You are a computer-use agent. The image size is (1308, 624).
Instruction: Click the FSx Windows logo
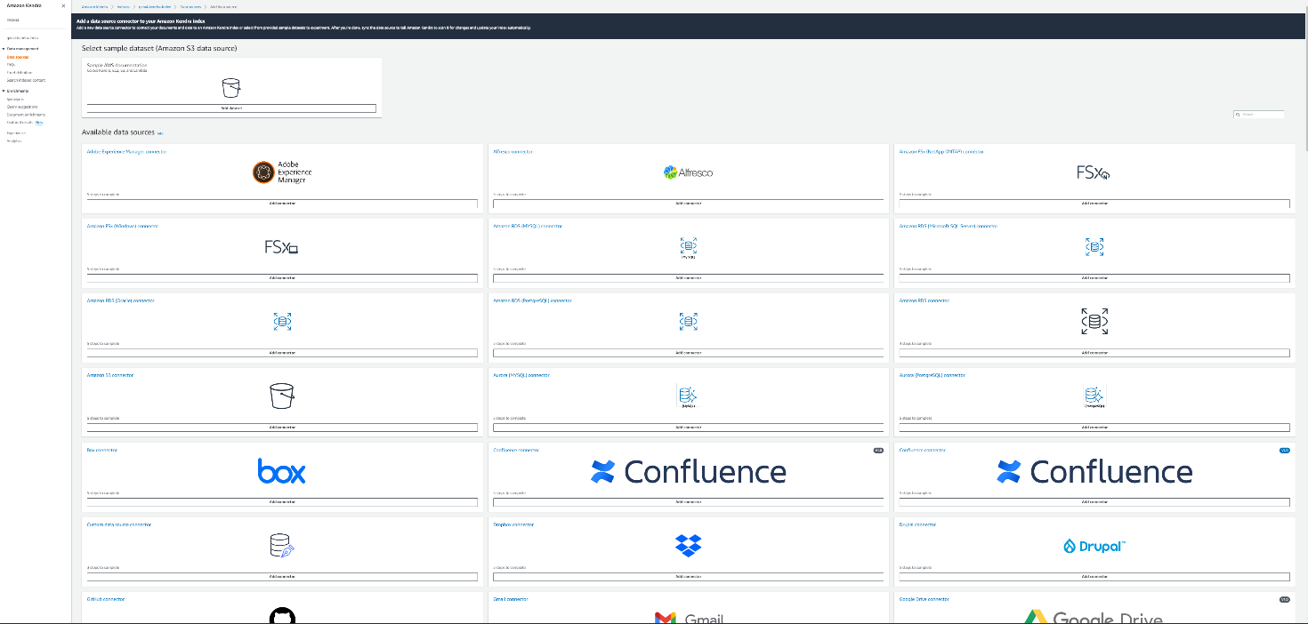281,248
